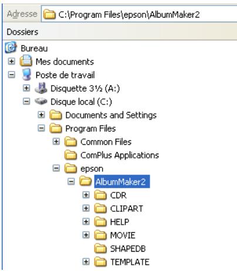Select the Poste de travail label
The image size is (237, 271).
(x=65, y=75)
